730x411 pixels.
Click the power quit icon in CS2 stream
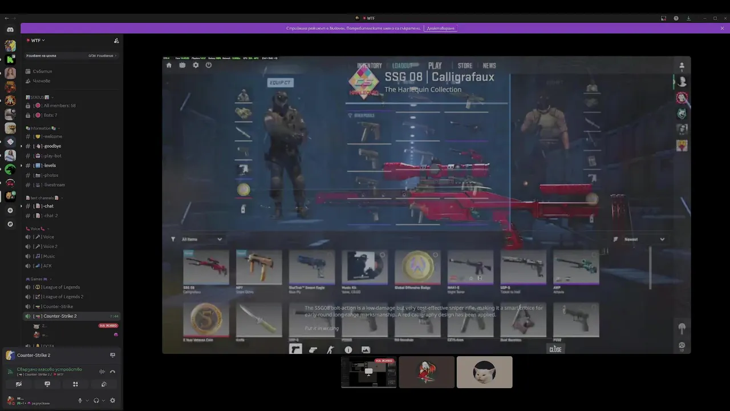point(209,65)
